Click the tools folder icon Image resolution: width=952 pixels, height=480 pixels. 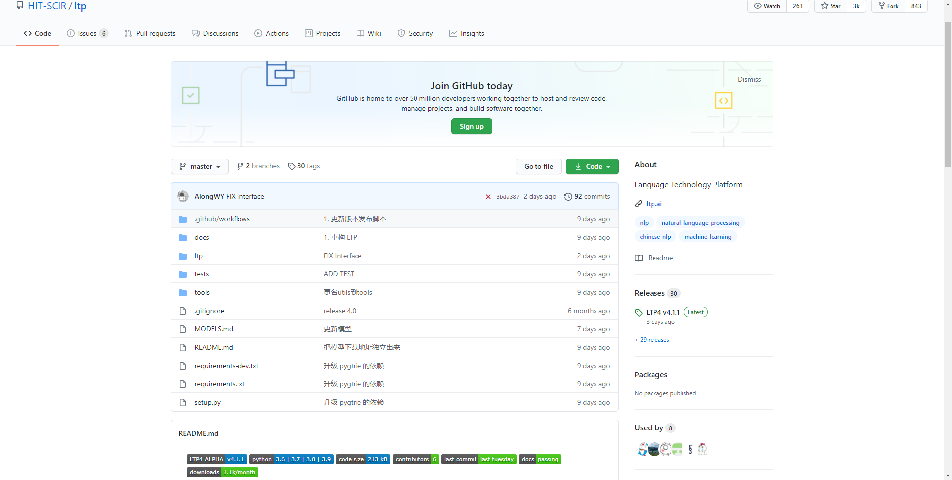point(183,293)
